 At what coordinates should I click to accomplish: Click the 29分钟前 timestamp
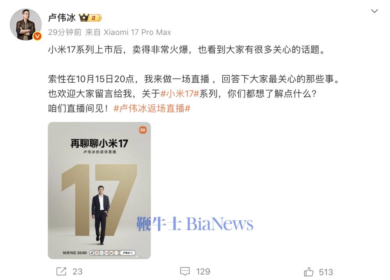coord(65,32)
